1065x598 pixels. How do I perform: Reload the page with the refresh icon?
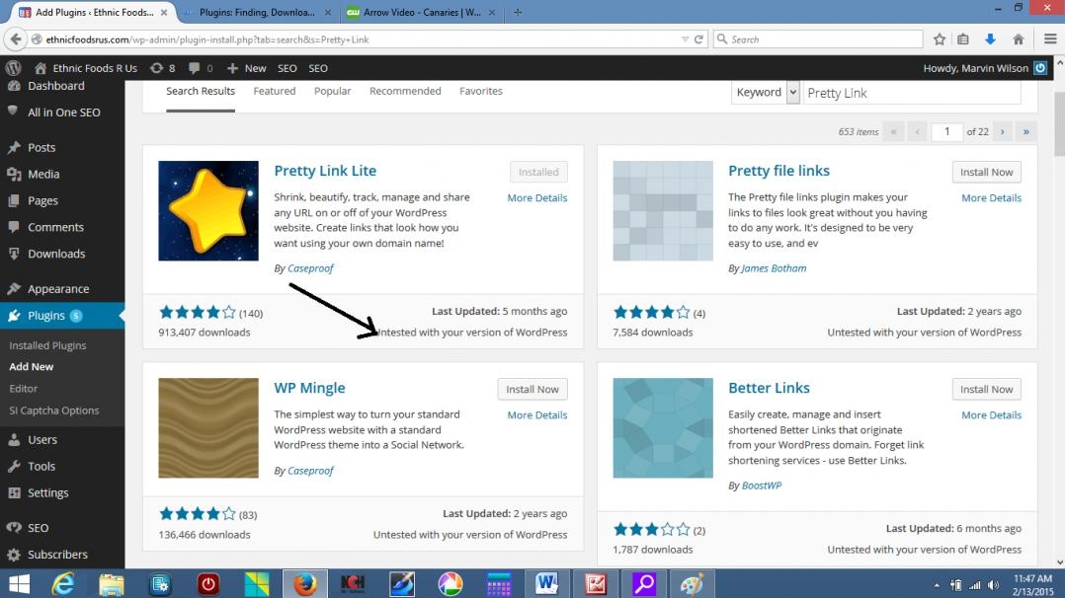click(x=698, y=39)
